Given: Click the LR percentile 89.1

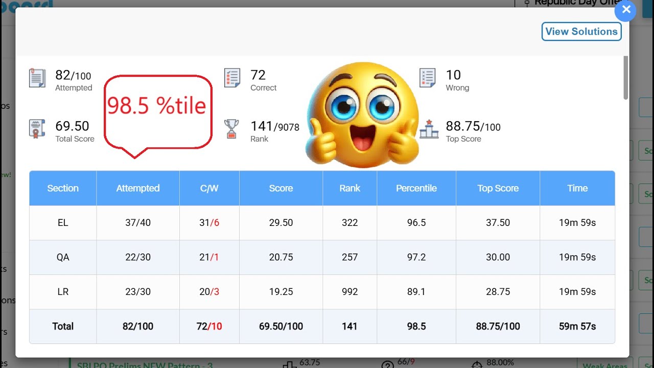Looking at the screenshot, I should 416,292.
